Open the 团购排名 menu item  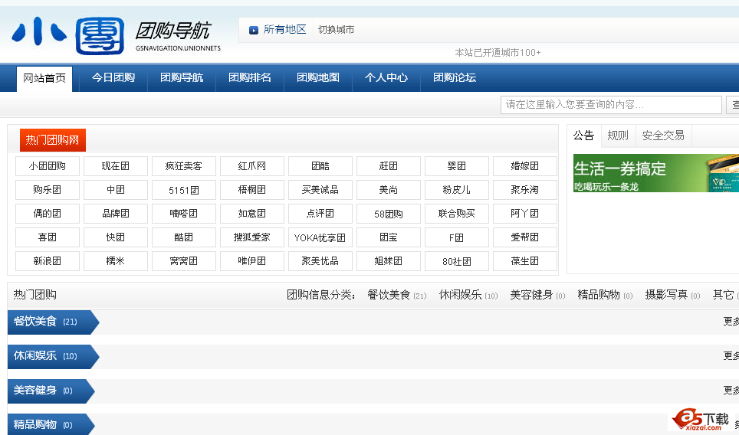[250, 77]
